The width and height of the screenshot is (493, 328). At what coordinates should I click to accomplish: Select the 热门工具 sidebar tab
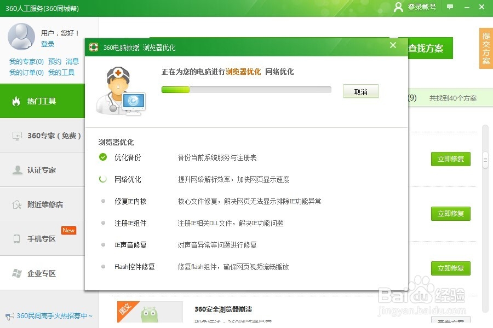[x=42, y=101]
